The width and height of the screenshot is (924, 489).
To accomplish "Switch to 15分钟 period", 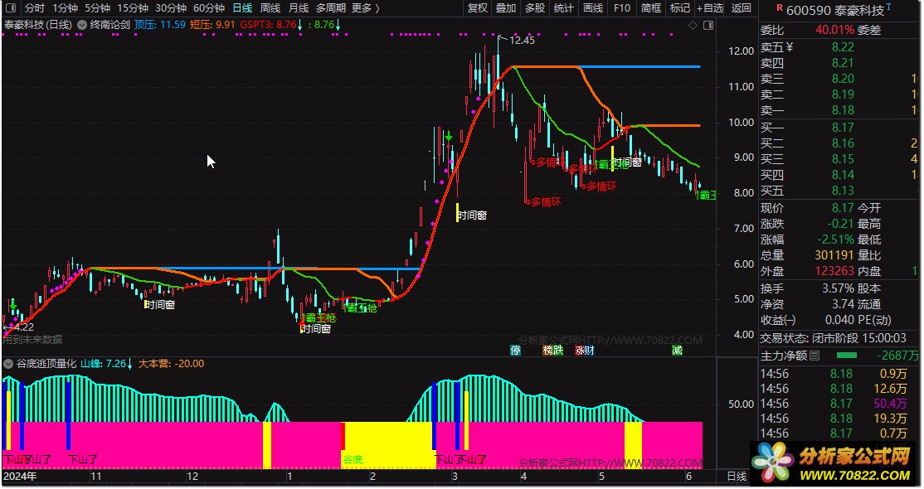I will click(133, 8).
